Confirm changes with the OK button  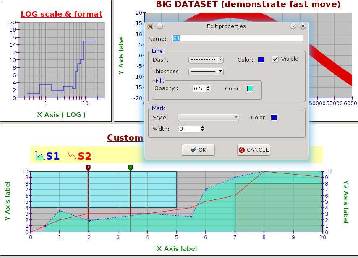coord(198,150)
